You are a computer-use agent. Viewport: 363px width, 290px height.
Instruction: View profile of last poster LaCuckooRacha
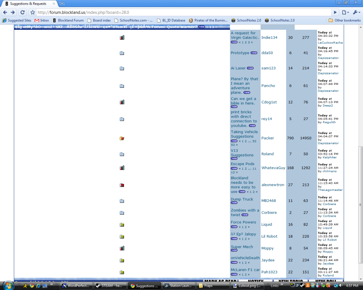(330, 42)
